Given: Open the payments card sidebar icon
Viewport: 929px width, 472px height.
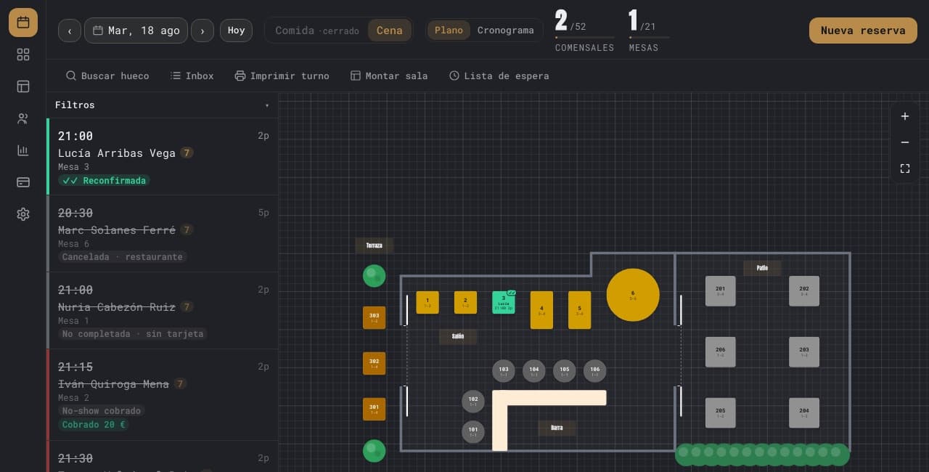Looking at the screenshot, I should coord(23,182).
